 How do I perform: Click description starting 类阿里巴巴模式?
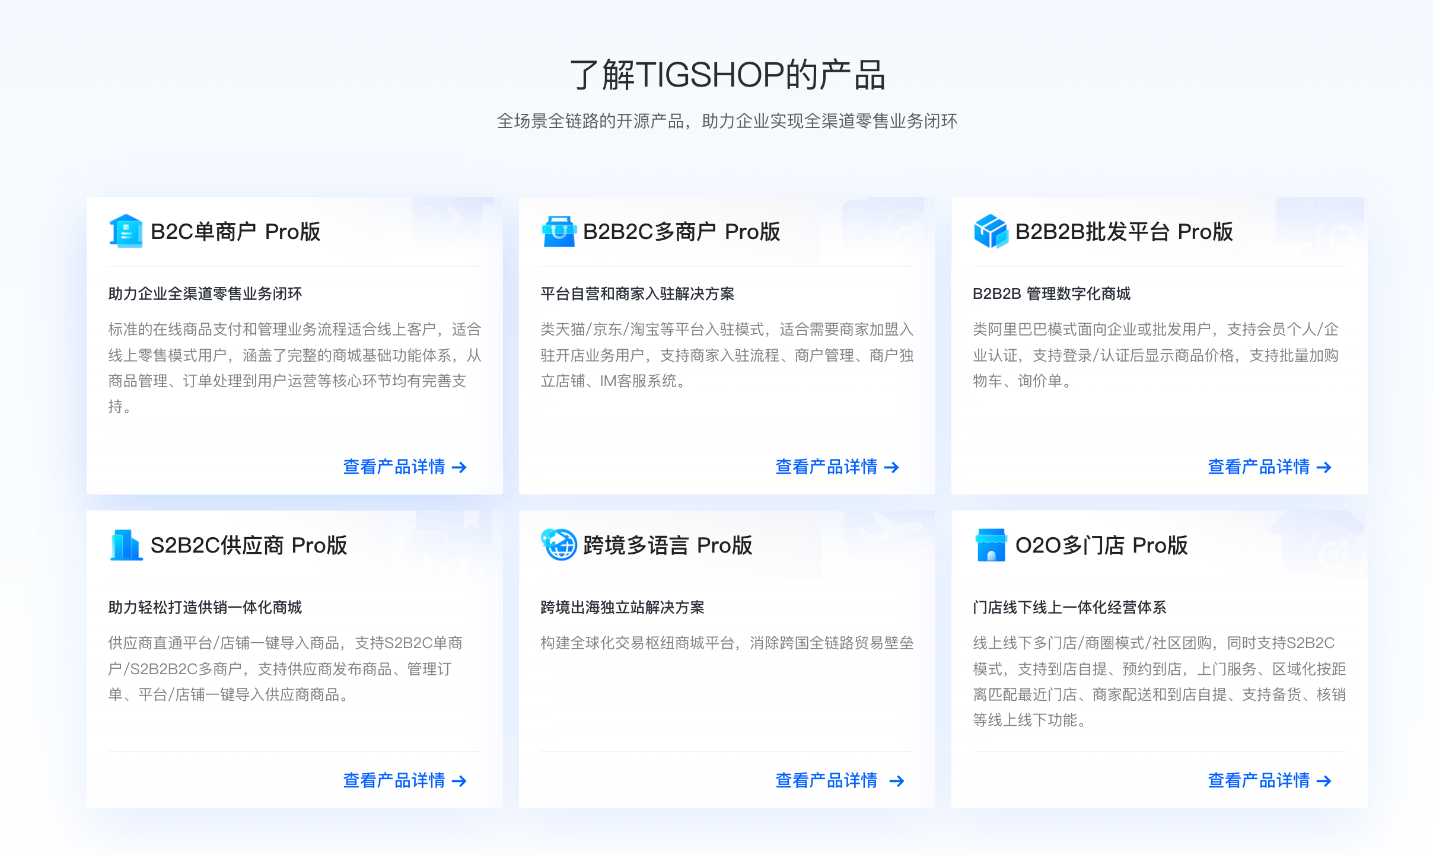[x=1156, y=355]
